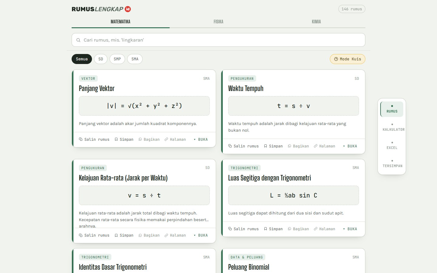Filter formulas by SMP level

point(117,59)
